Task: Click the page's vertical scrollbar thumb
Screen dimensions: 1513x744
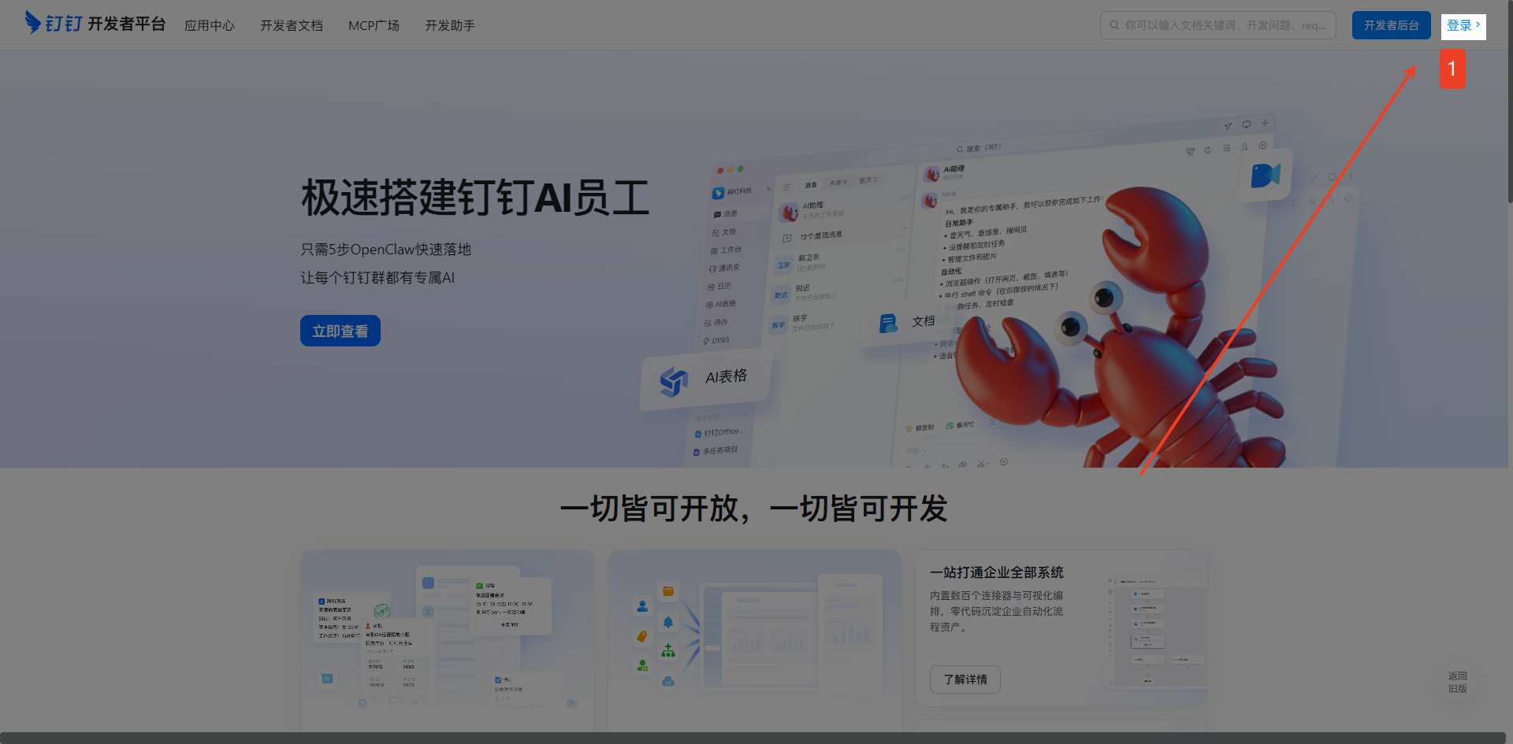Action: tap(1510, 102)
